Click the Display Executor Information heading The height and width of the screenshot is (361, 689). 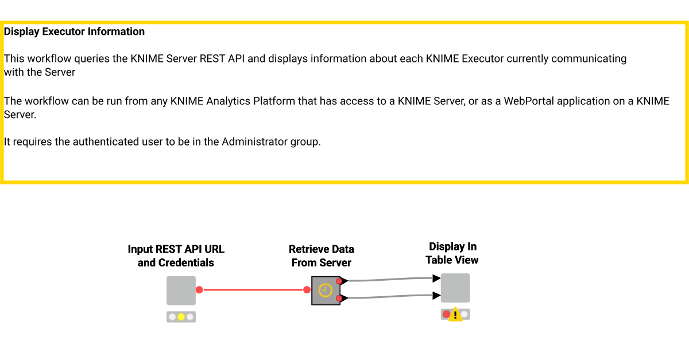(x=75, y=32)
